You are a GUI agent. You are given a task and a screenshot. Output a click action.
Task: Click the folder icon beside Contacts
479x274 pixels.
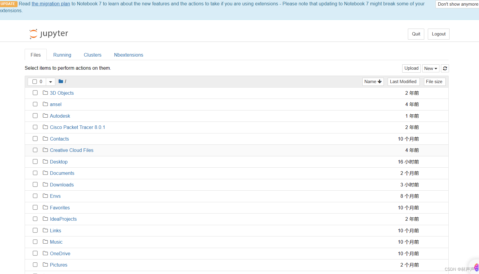[45, 138]
